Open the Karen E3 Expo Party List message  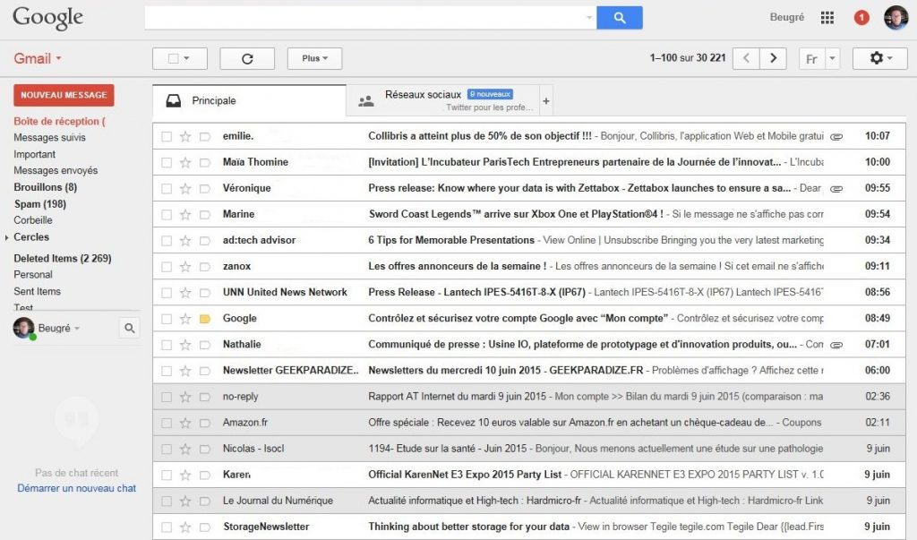529,475
